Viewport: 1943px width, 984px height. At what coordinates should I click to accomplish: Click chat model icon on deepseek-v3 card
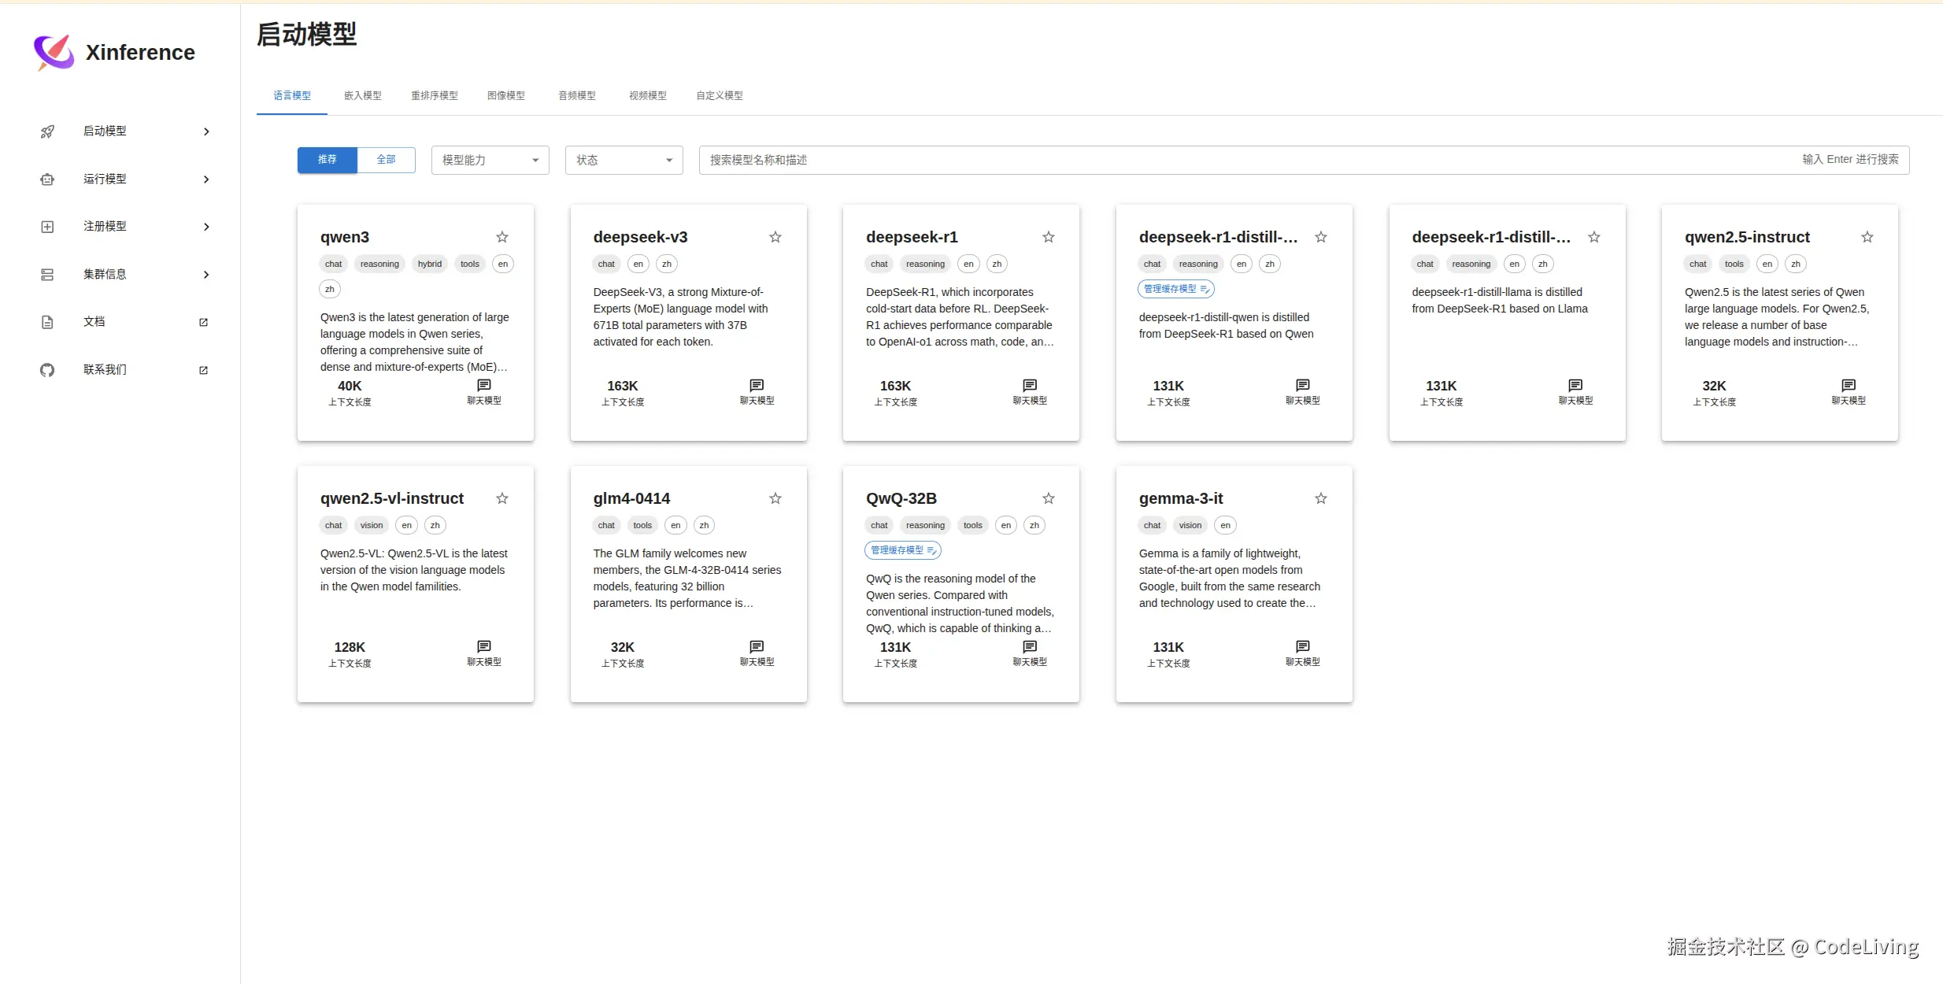[x=757, y=386]
